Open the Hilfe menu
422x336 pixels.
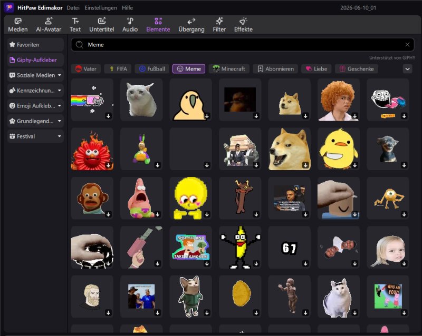(x=127, y=8)
